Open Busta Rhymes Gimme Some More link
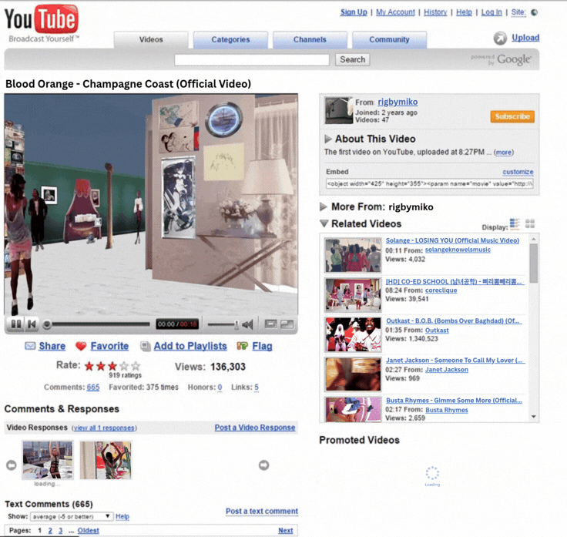 pyautogui.click(x=454, y=401)
